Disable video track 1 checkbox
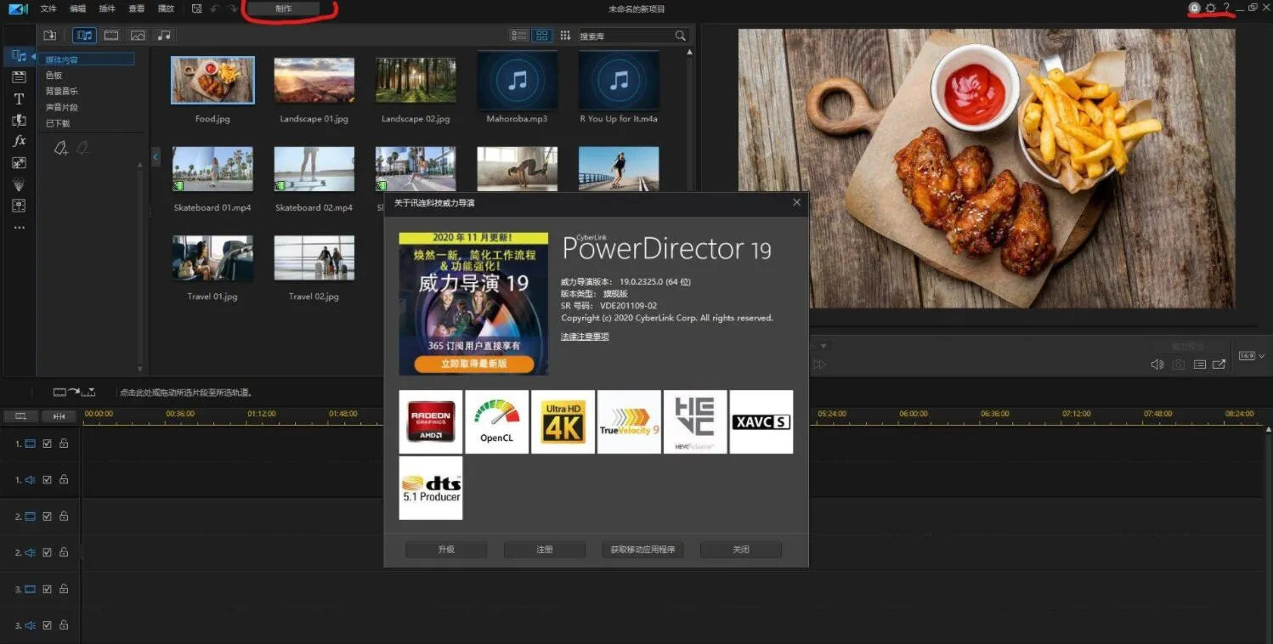This screenshot has height=644, width=1273. [x=48, y=443]
